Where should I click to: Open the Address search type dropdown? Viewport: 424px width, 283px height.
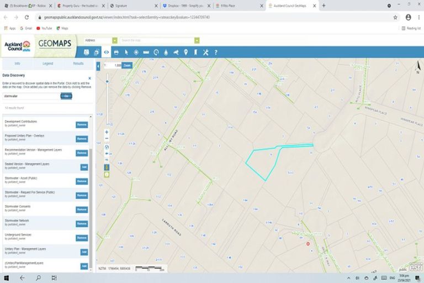(115, 40)
